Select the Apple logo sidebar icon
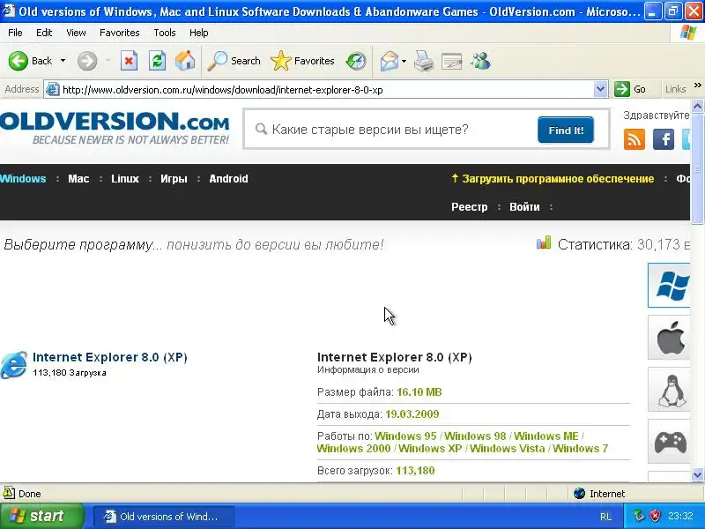The image size is (705, 529). pyautogui.click(x=669, y=338)
